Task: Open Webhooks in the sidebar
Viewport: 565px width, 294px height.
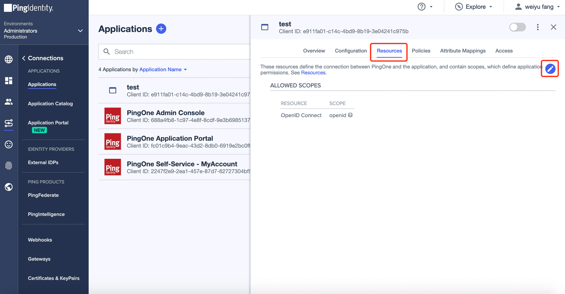Action: coord(40,240)
